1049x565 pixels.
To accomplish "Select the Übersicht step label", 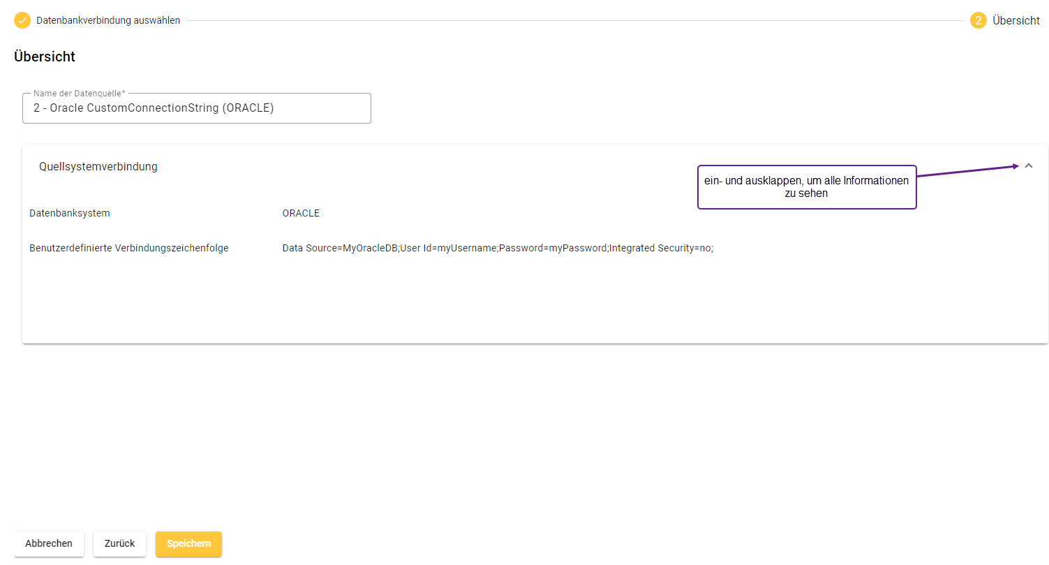I will 1016,20.
